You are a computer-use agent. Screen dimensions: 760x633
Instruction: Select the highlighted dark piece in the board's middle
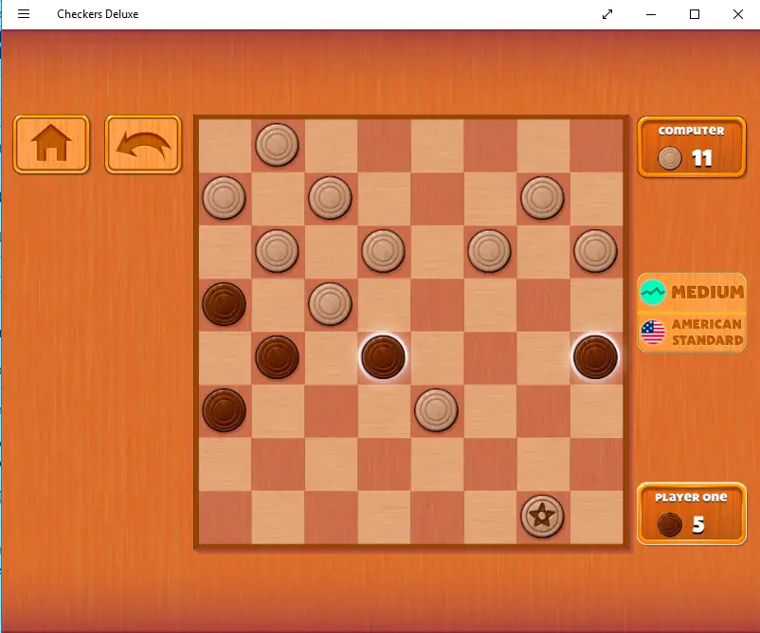(x=383, y=357)
